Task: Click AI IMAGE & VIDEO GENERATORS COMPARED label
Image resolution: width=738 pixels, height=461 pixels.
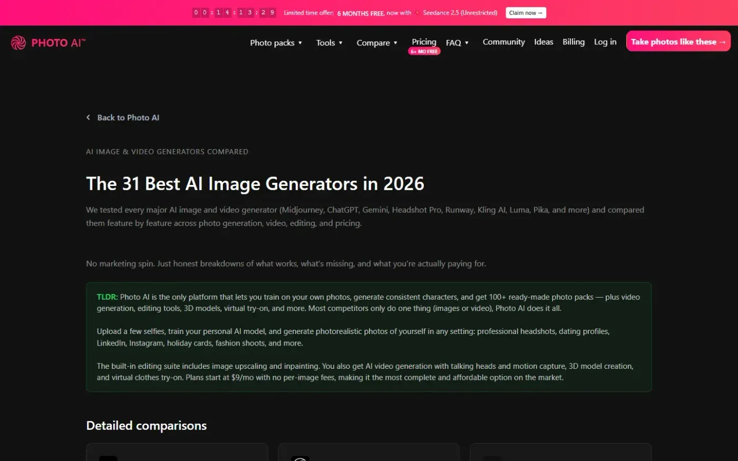Action: point(167,152)
